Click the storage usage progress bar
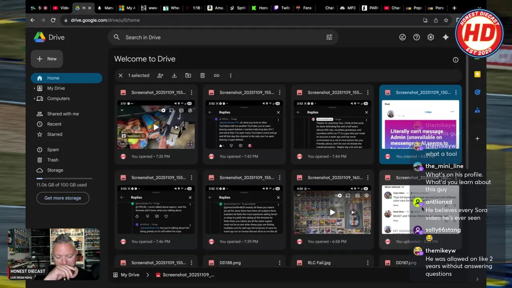This screenshot has height=288, width=512. coord(64,178)
